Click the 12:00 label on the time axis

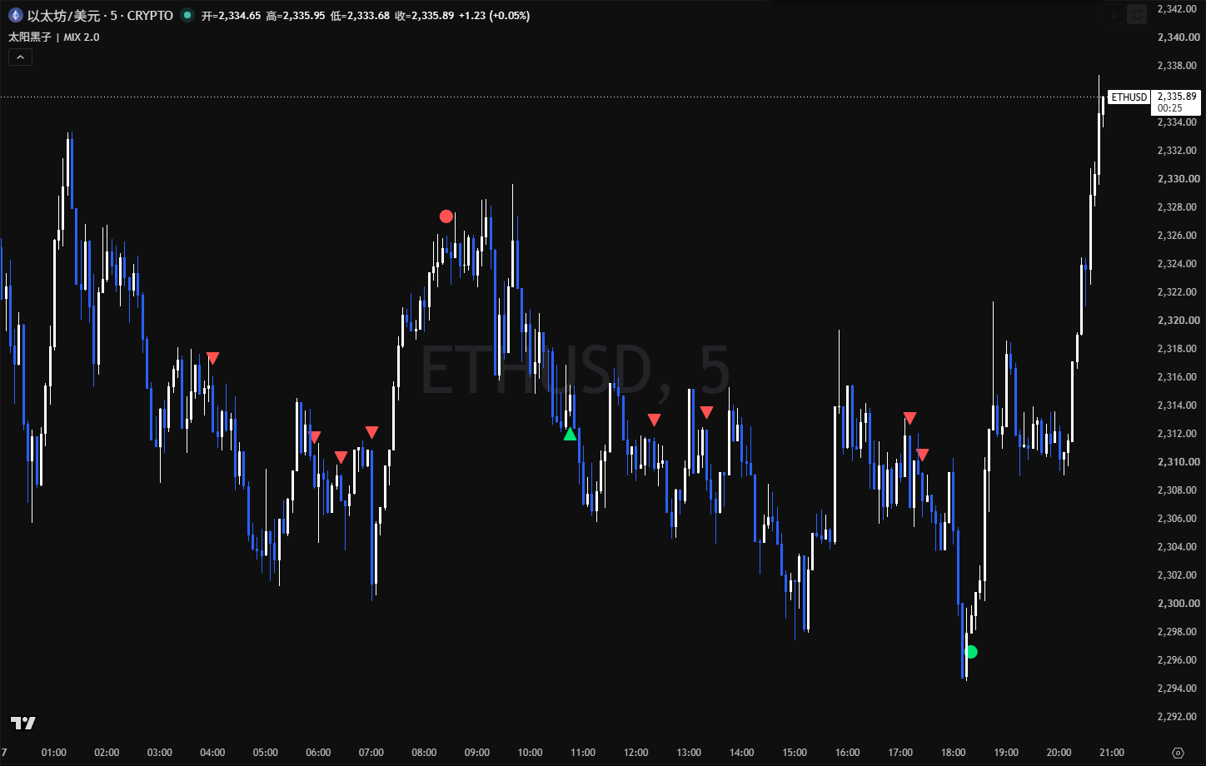coord(635,753)
